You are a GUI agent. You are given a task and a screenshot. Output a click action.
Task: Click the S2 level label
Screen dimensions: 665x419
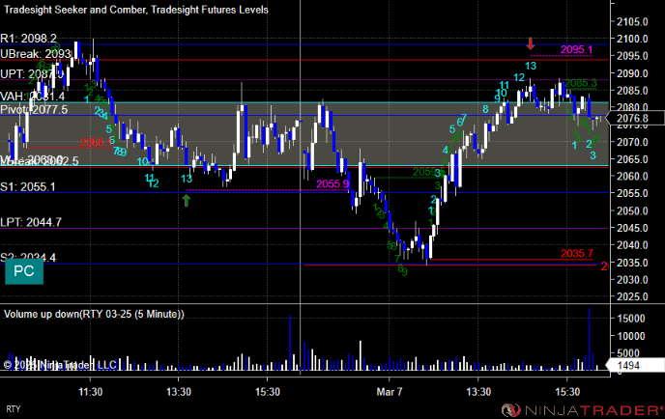(x=28, y=257)
